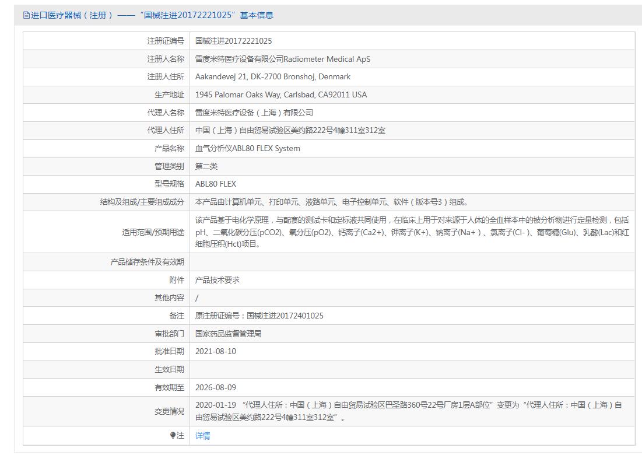Select approval date 2021-08-10
This screenshot has height=455, width=642.
coord(216,351)
